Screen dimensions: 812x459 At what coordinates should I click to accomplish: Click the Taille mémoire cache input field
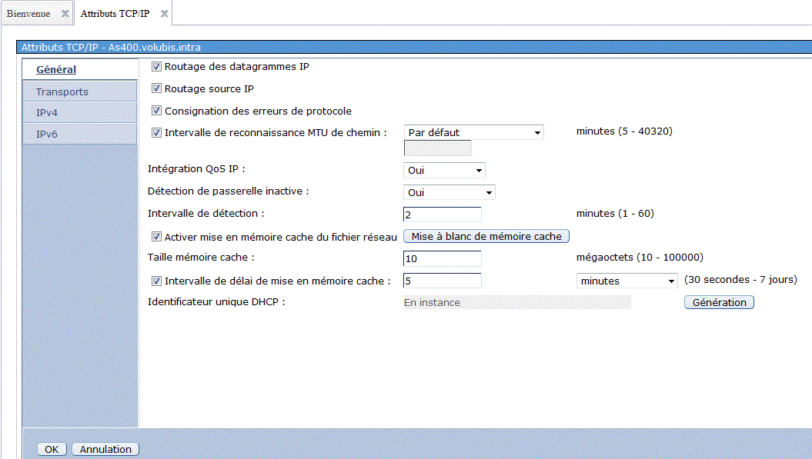pos(443,258)
